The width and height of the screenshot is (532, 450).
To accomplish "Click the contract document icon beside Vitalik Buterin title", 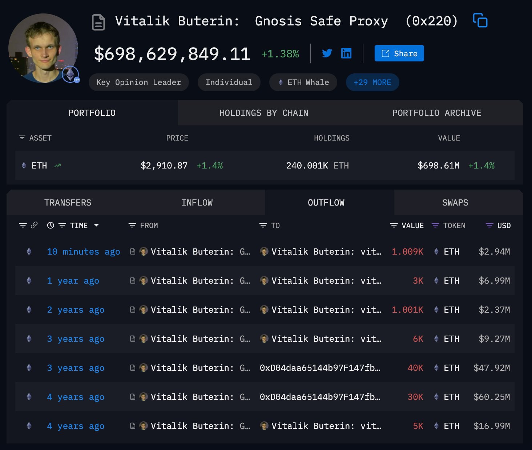I will click(x=98, y=22).
